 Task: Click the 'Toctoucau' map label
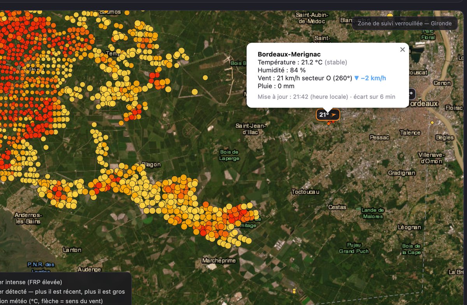point(305,192)
